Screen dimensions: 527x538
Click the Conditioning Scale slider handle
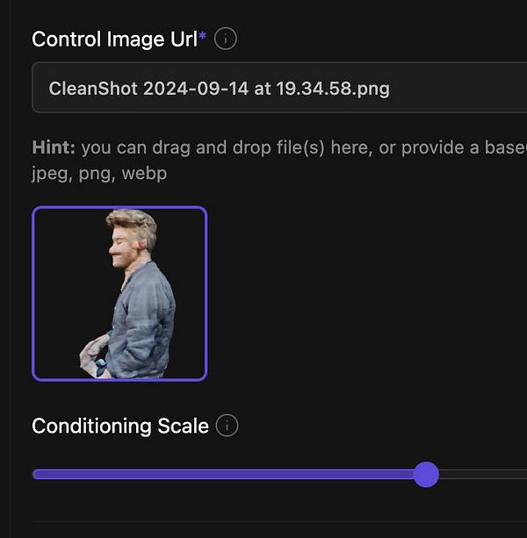(x=426, y=475)
